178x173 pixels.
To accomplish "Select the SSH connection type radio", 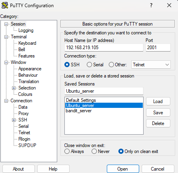I will coord(67,65).
